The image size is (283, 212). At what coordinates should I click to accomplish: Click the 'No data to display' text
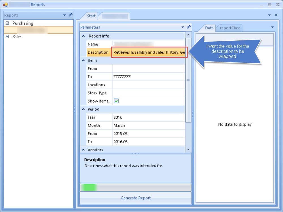click(235, 124)
